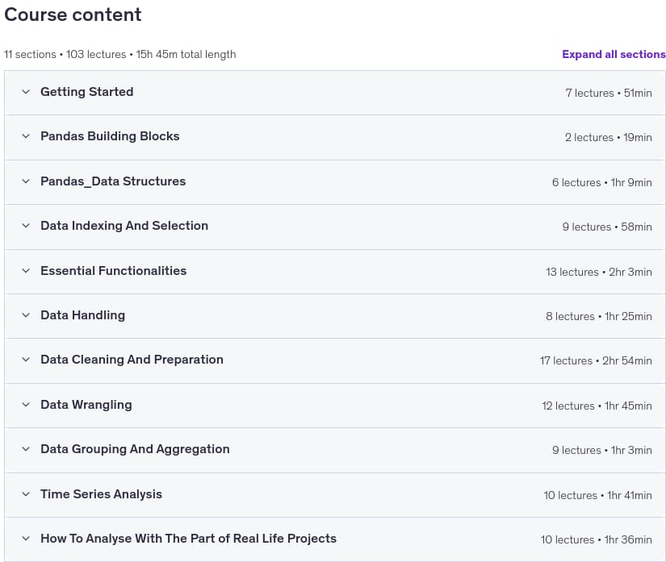The height and width of the screenshot is (562, 666).
Task: Expand the Getting Started section chevron
Action: (x=26, y=92)
